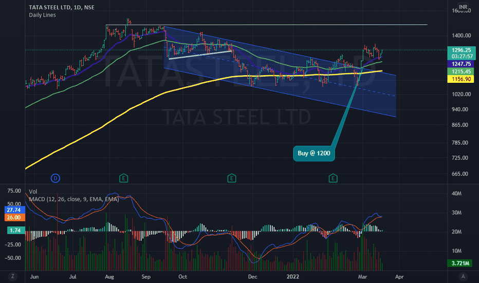Click the purple moving average value 1247.75
Image resolution: width=479 pixels, height=283 pixels.
[x=461, y=64]
